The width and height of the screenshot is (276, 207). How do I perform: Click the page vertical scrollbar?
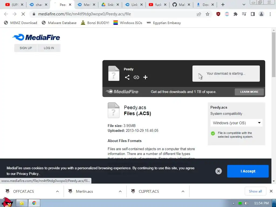[x=274, y=54]
